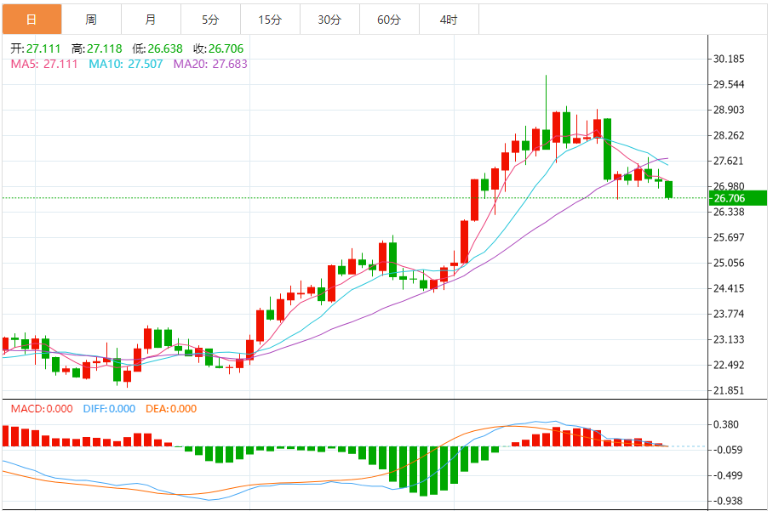
Task: Click the 29.544 price axis label
Action: (x=729, y=84)
